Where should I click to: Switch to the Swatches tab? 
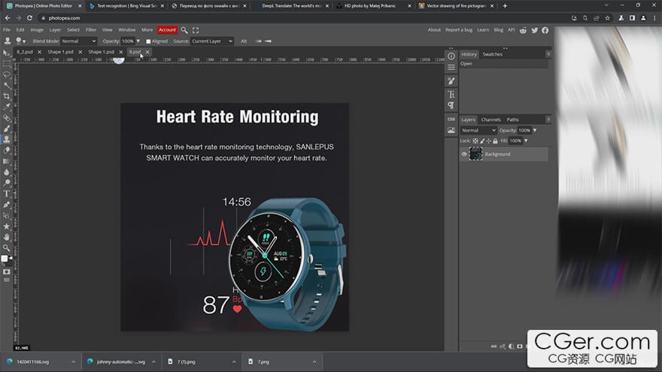(x=492, y=54)
